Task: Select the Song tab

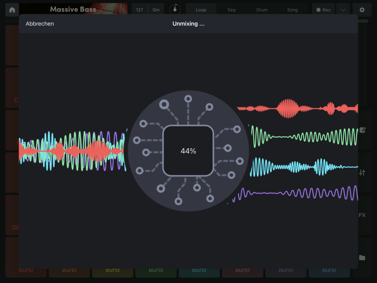Action: coord(292,10)
